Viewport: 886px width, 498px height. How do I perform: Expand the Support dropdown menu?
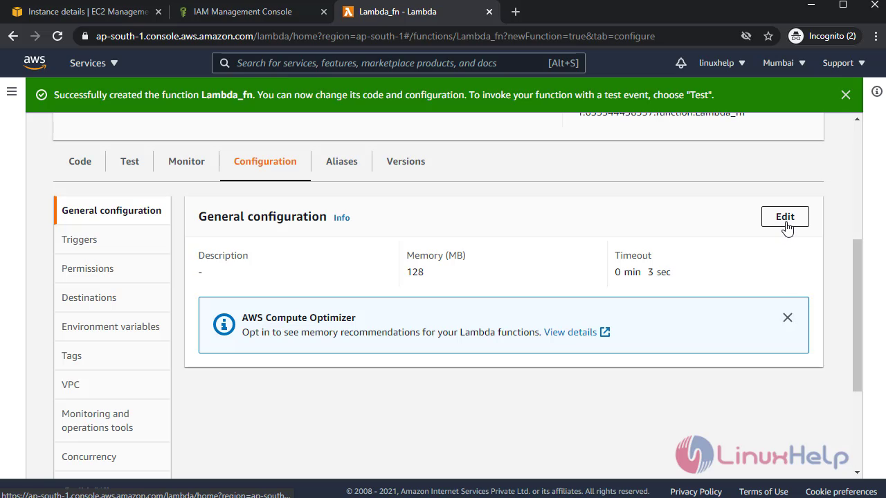tap(844, 63)
